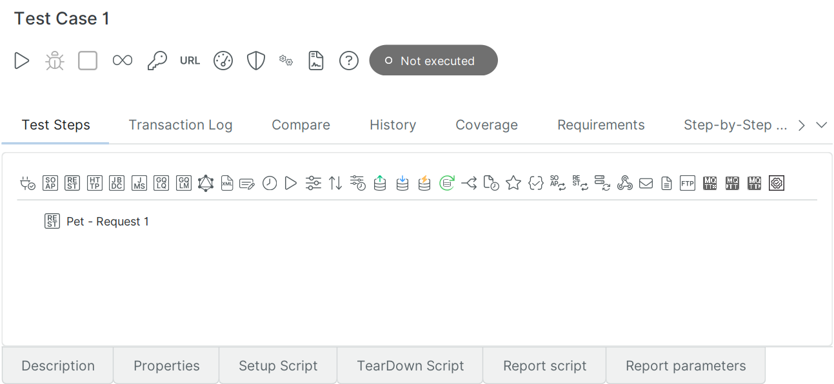Image resolution: width=834 pixels, height=384 pixels.
Task: Add the REST virtual response step
Action: pyautogui.click(x=580, y=183)
